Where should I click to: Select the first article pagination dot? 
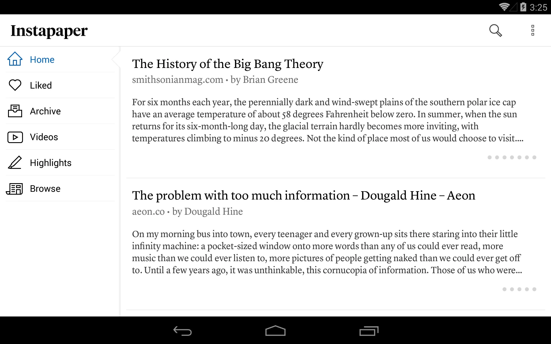[x=489, y=157]
